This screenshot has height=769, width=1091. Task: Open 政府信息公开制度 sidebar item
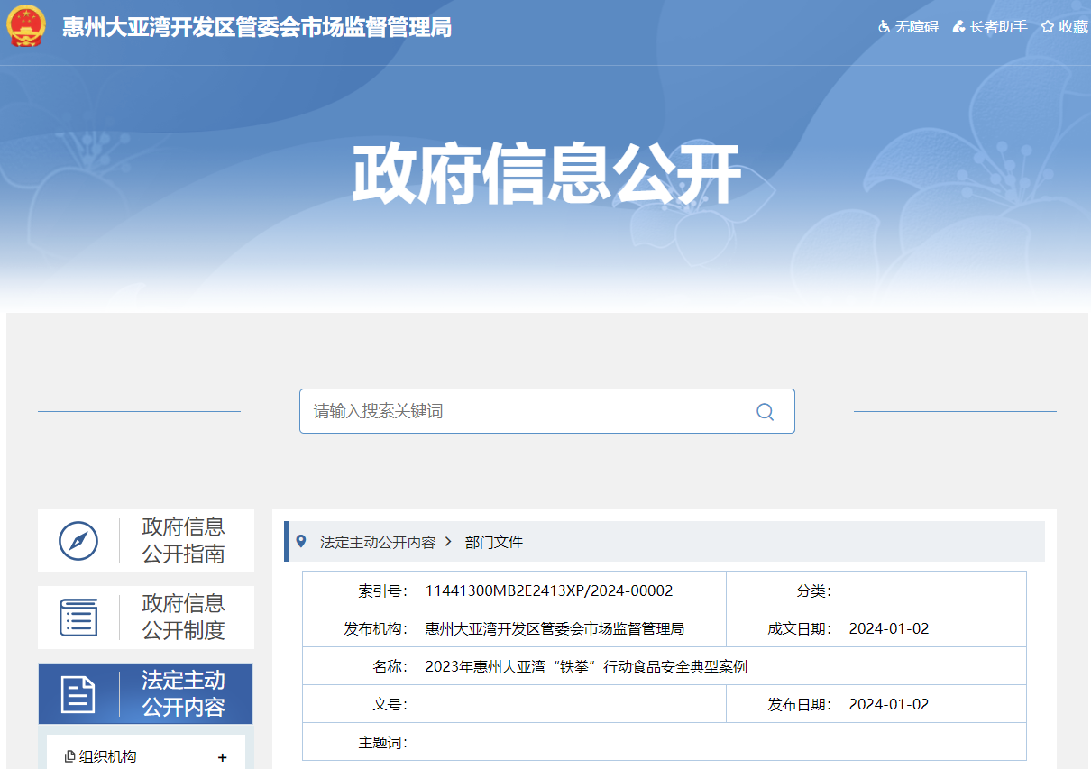click(x=146, y=618)
